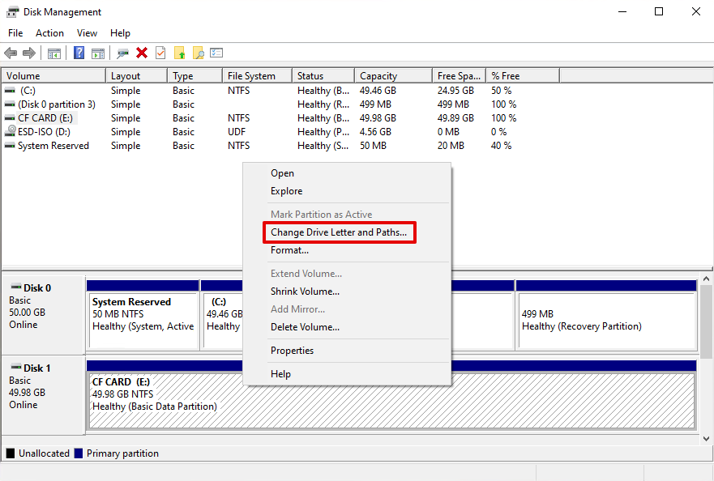The image size is (714, 481).
Task: Sort by the File System column header
Action: tap(257, 75)
